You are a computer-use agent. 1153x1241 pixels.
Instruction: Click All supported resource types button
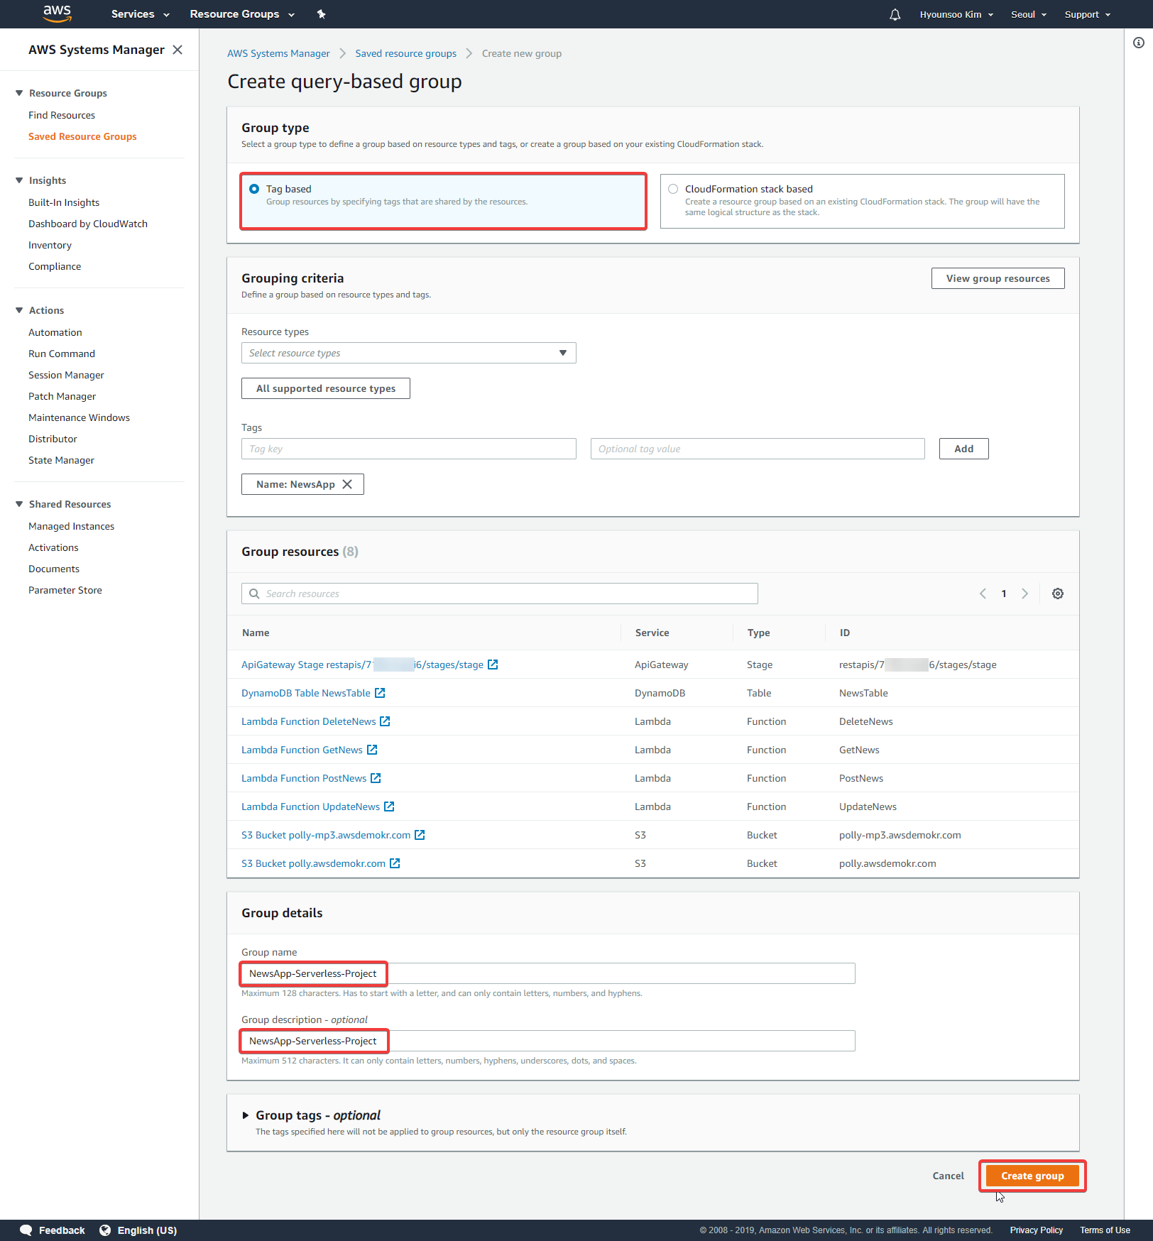pos(326,388)
